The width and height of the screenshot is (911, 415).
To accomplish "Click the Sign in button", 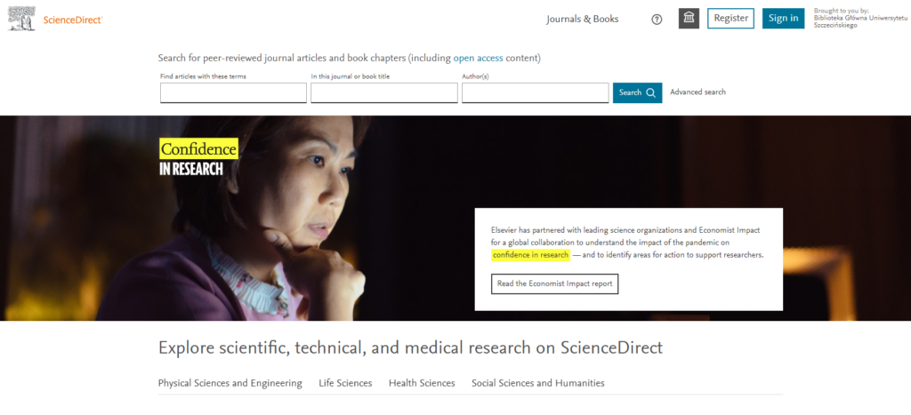I will [x=783, y=18].
